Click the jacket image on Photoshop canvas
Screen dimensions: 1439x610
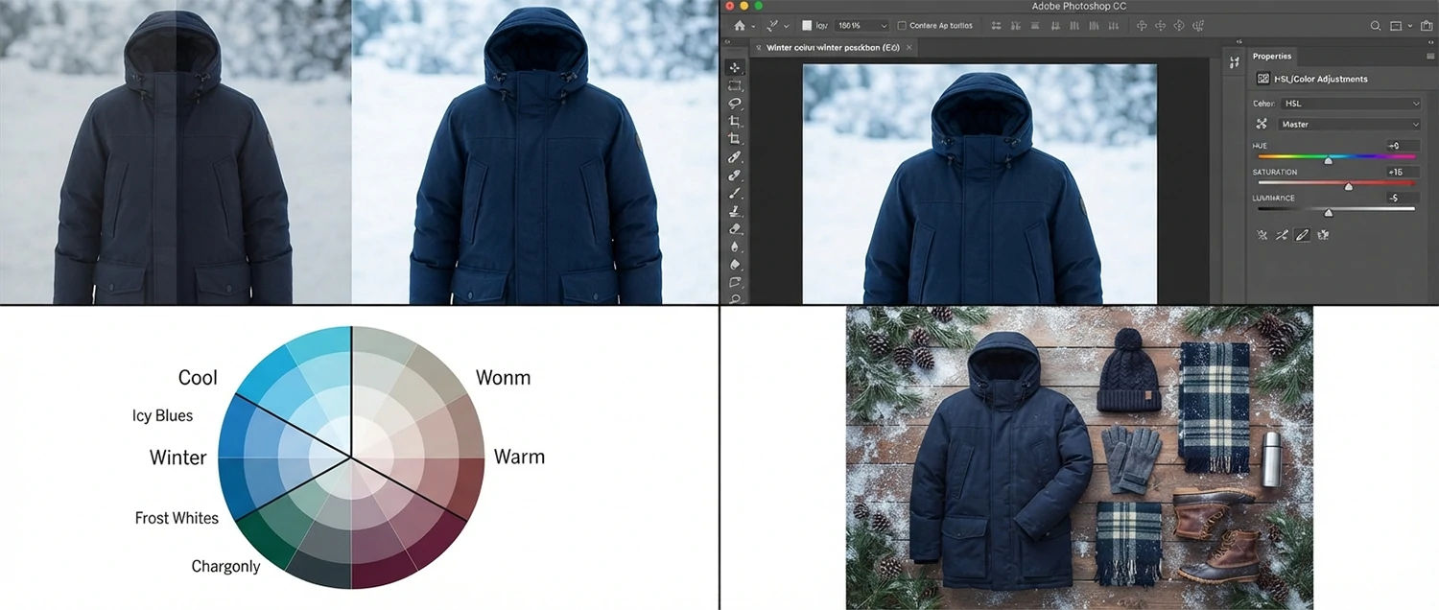[979, 184]
